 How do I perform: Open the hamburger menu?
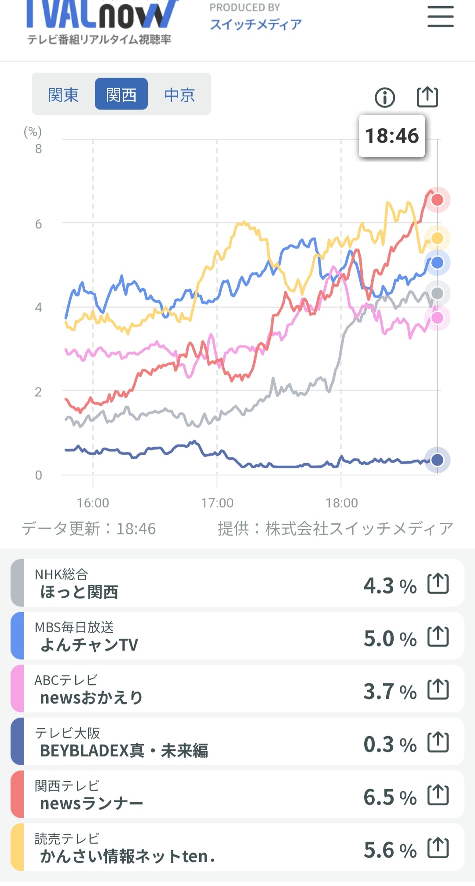440,17
